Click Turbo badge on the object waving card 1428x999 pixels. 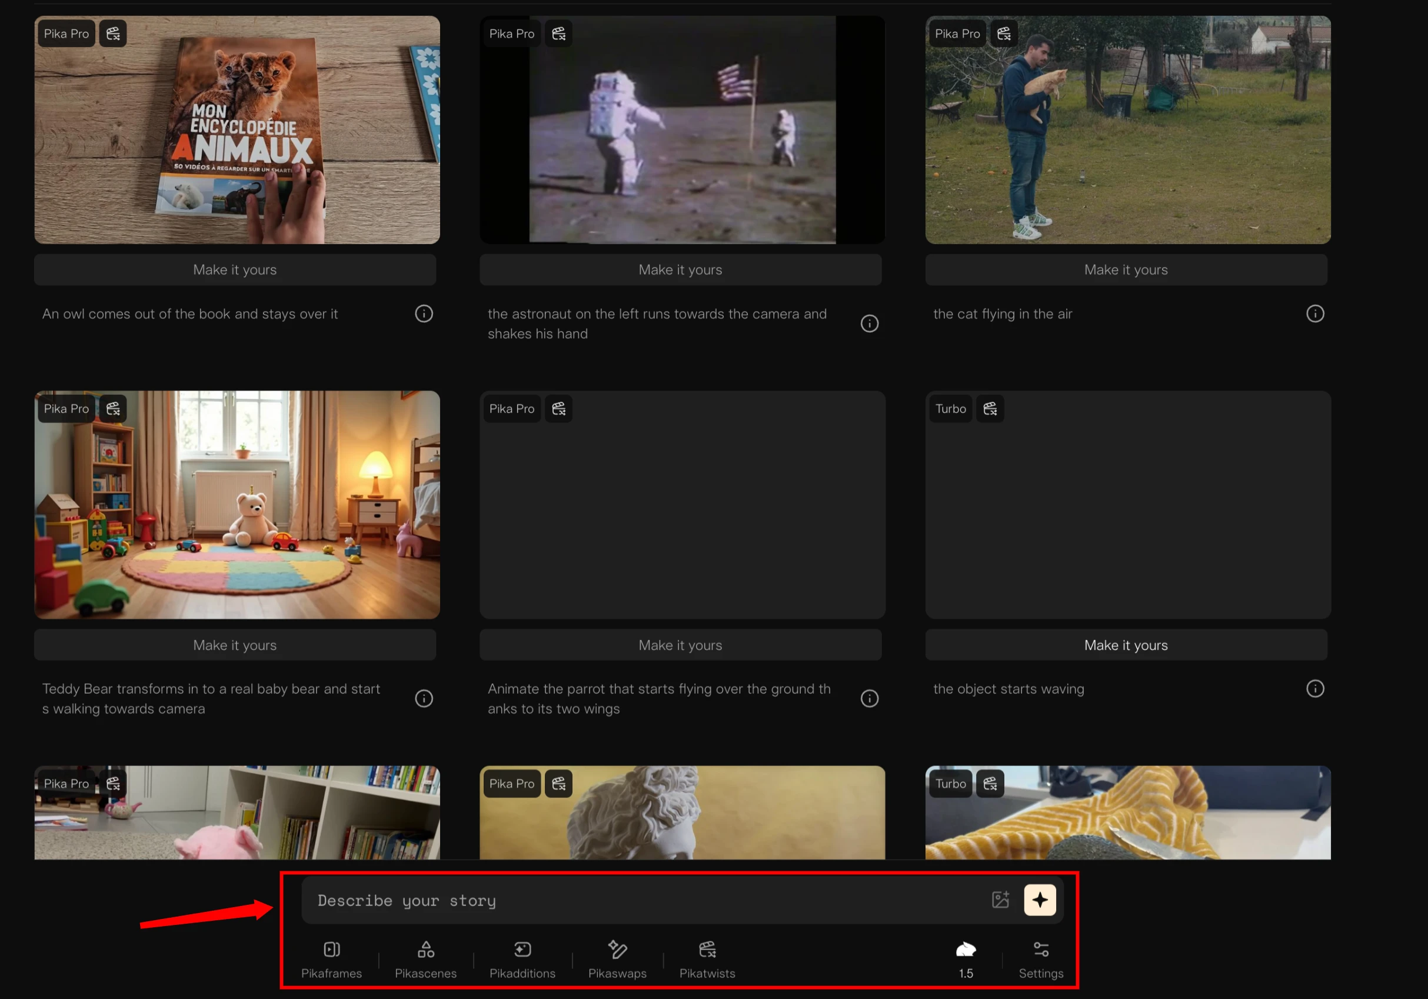950,409
